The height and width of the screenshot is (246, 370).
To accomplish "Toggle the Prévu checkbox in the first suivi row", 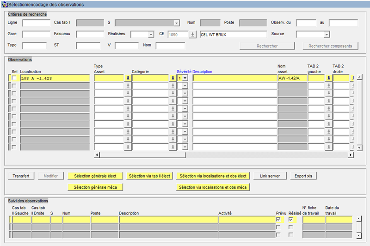I will click(278, 219).
